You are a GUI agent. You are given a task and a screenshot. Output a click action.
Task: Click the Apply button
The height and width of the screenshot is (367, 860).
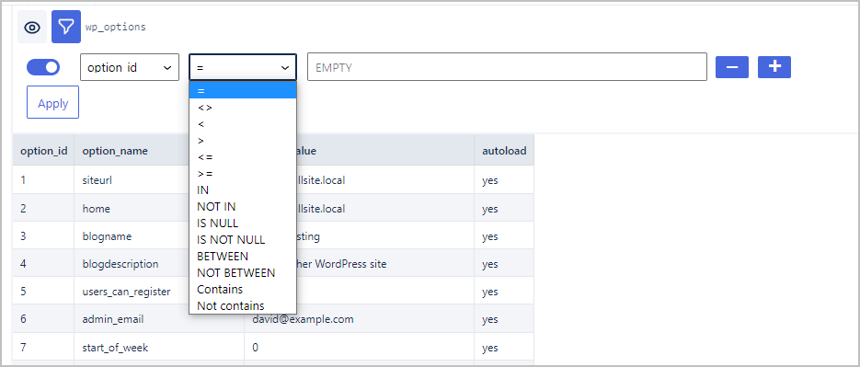pos(52,103)
